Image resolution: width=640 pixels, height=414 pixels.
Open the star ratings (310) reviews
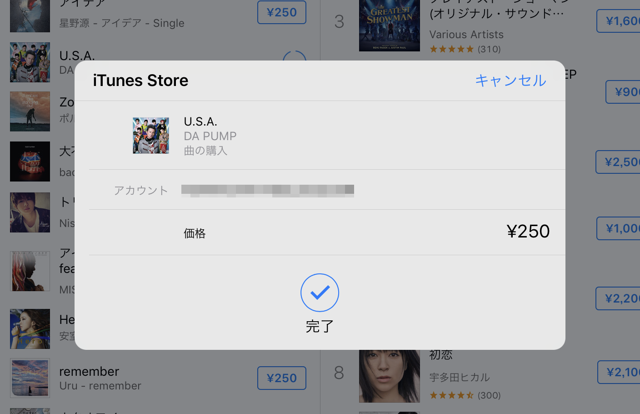click(x=465, y=49)
